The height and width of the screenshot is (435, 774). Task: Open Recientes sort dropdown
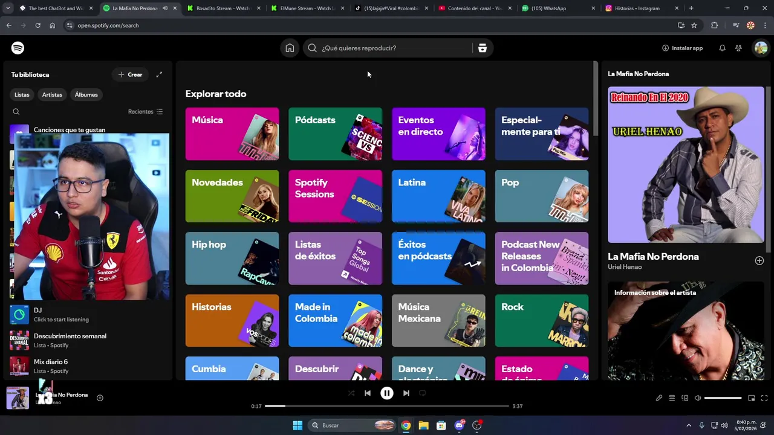[146, 112]
